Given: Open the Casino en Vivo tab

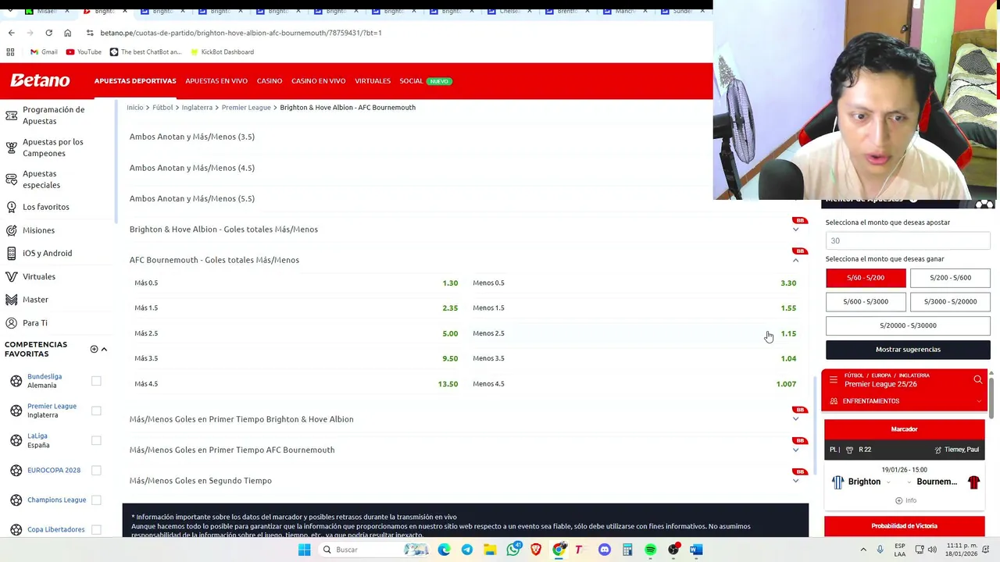Looking at the screenshot, I should point(318,81).
